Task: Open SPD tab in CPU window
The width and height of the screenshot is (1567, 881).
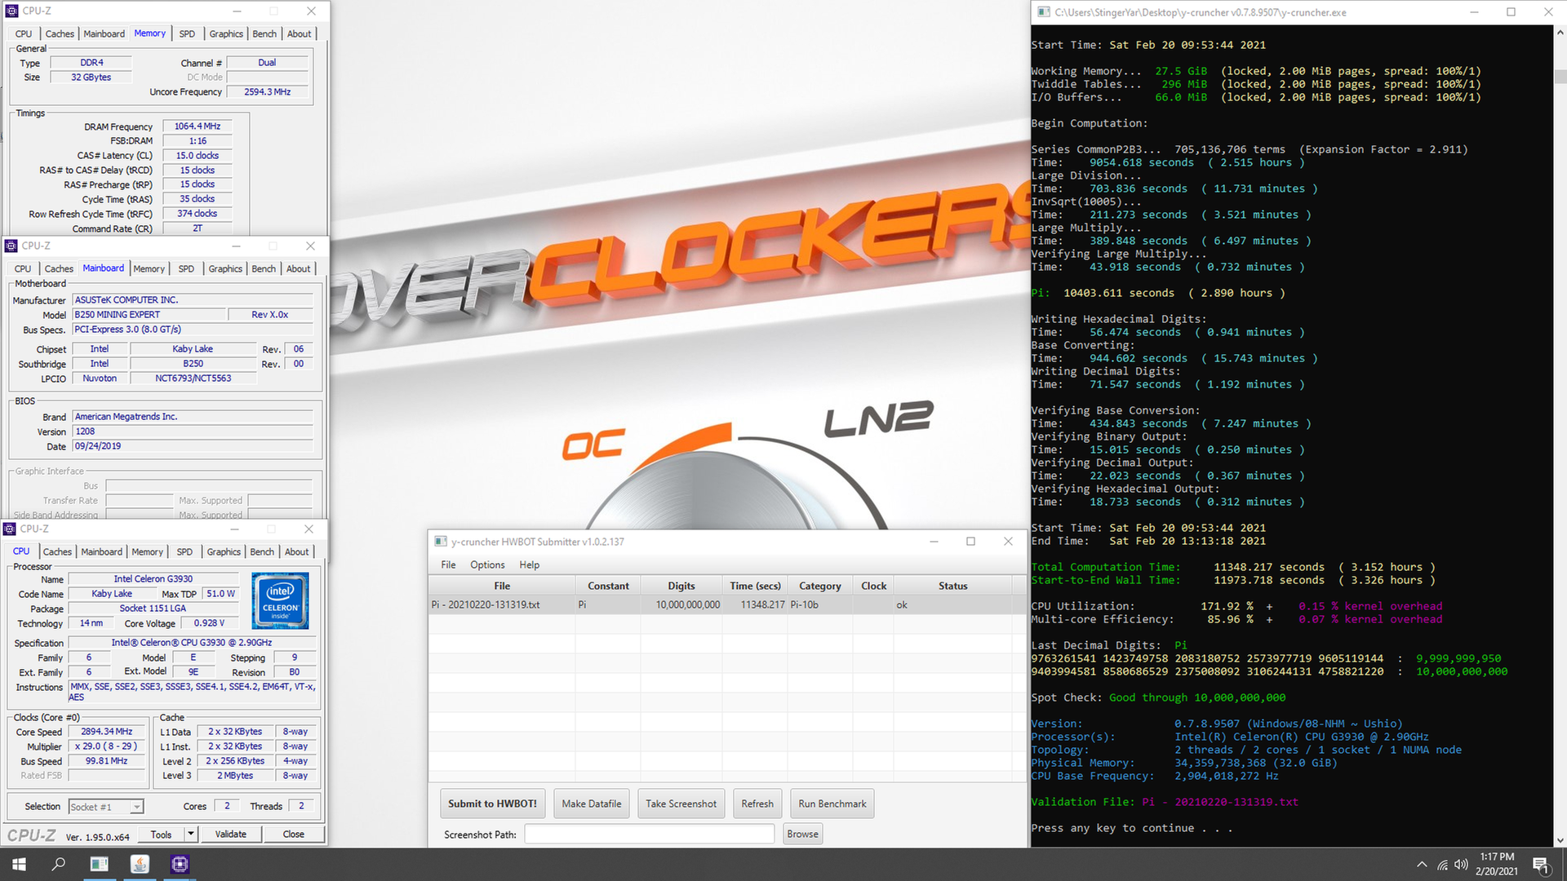Action: (x=184, y=551)
